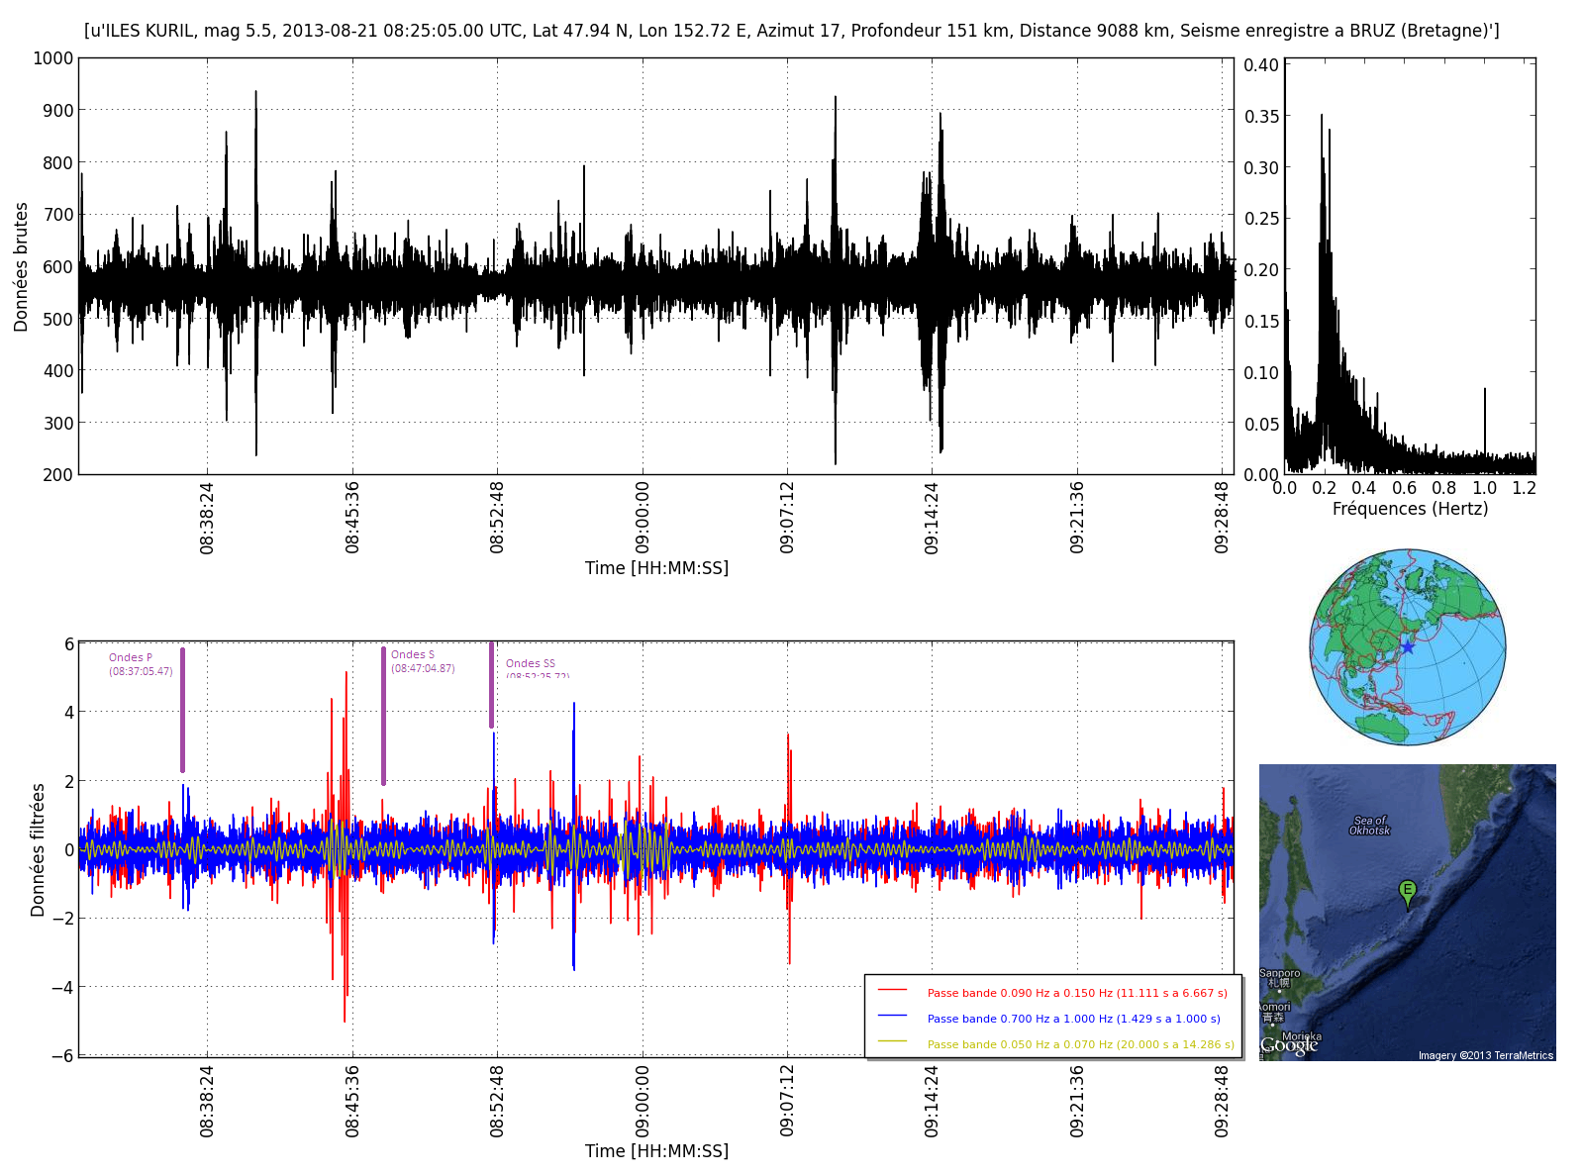Click the blue star on the globe

pyautogui.click(x=1407, y=647)
